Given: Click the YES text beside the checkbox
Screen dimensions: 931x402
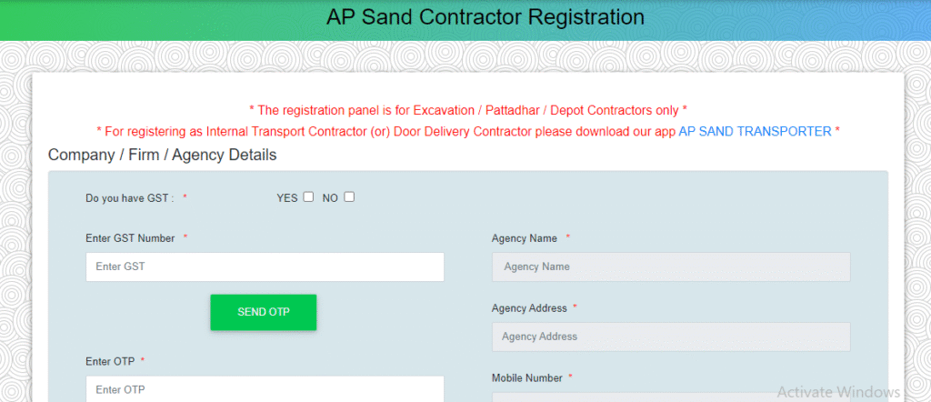Looking at the screenshot, I should (x=287, y=197).
